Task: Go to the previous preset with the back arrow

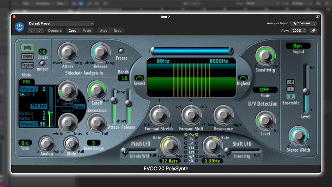Action: coord(31,30)
